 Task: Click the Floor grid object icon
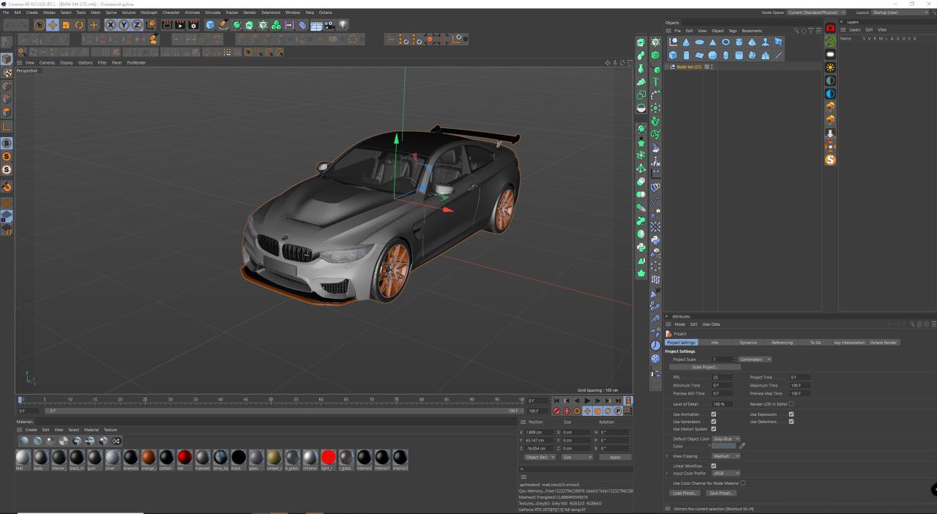[x=316, y=25]
